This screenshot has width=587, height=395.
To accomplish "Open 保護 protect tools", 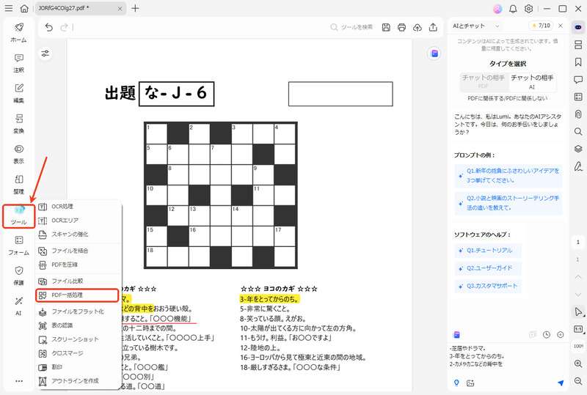I will pyautogui.click(x=19, y=276).
